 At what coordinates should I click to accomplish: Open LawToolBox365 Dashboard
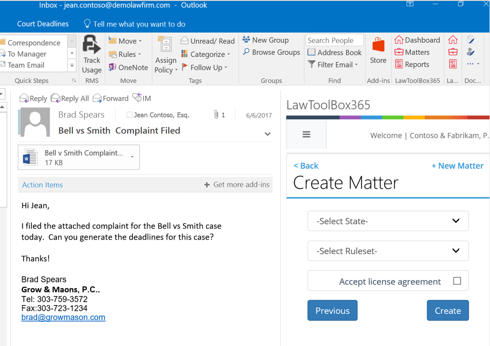pos(417,40)
